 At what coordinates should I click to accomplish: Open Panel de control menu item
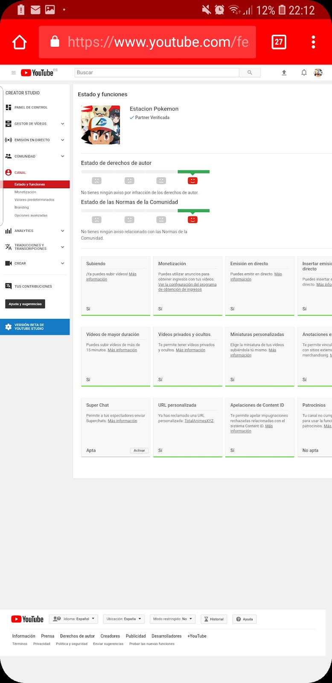coord(31,108)
